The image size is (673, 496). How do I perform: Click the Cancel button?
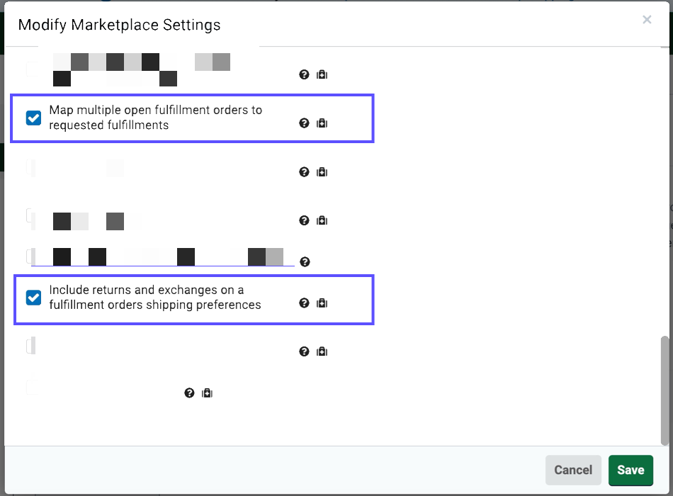click(x=573, y=470)
